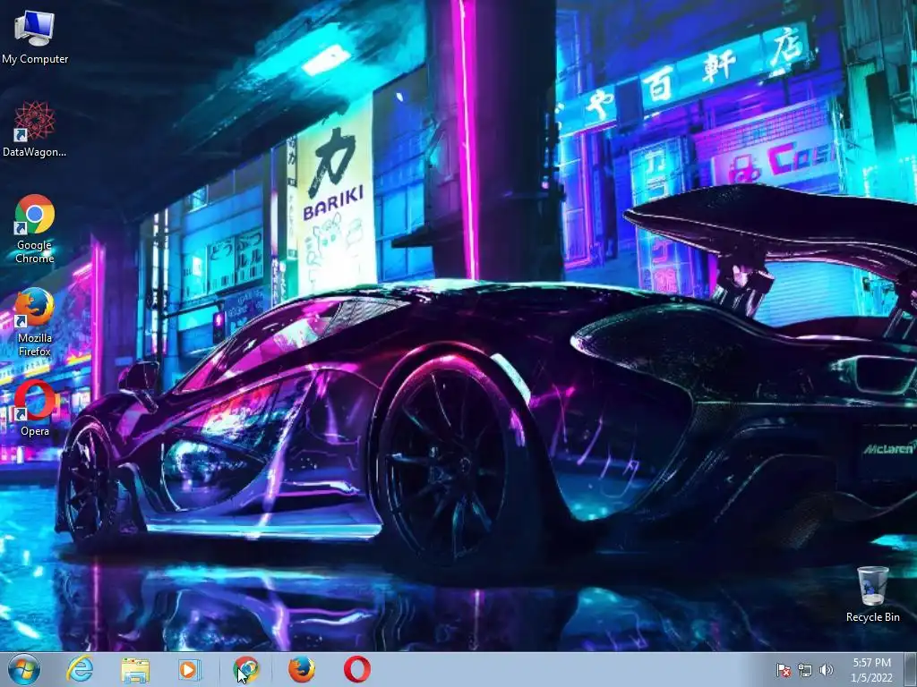Select the Mozilla Firefox desktop shortcut
The image size is (917, 687).
(35, 322)
